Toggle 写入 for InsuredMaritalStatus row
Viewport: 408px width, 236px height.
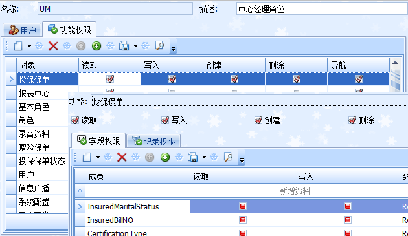pyautogui.click(x=348, y=206)
